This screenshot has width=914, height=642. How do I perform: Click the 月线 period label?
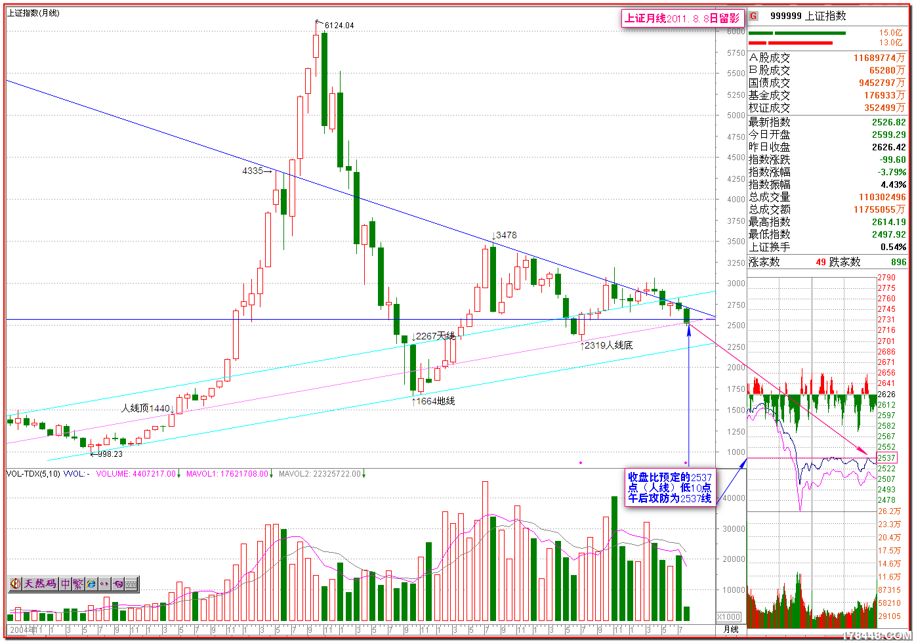[x=730, y=629]
